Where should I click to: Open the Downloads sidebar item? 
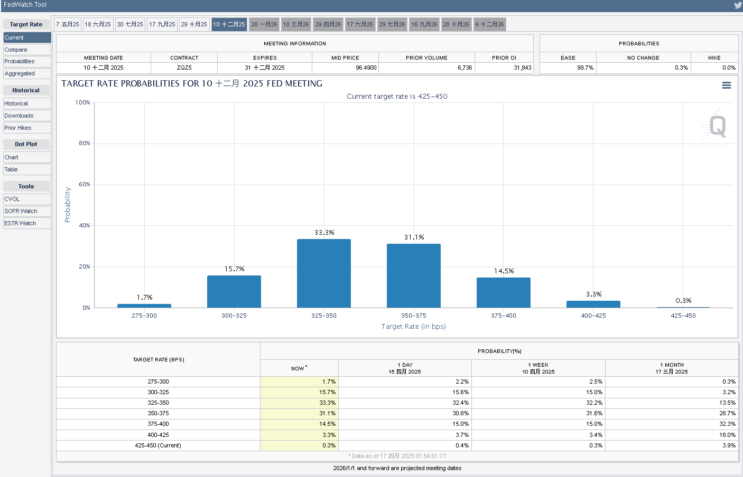[x=27, y=116]
